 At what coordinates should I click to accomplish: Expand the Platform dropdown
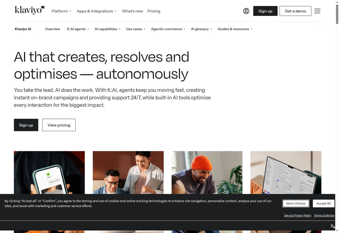(62, 11)
